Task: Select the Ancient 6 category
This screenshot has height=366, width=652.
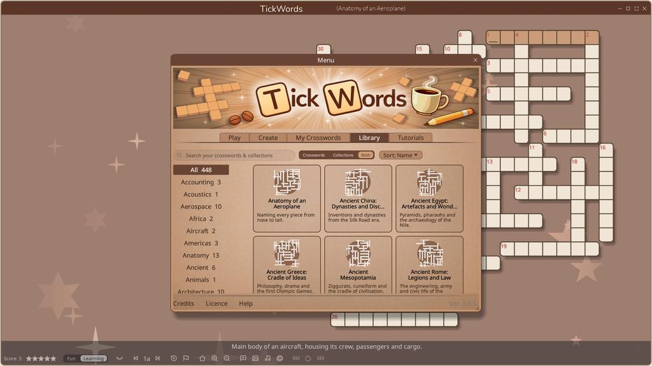Action: [x=201, y=268]
